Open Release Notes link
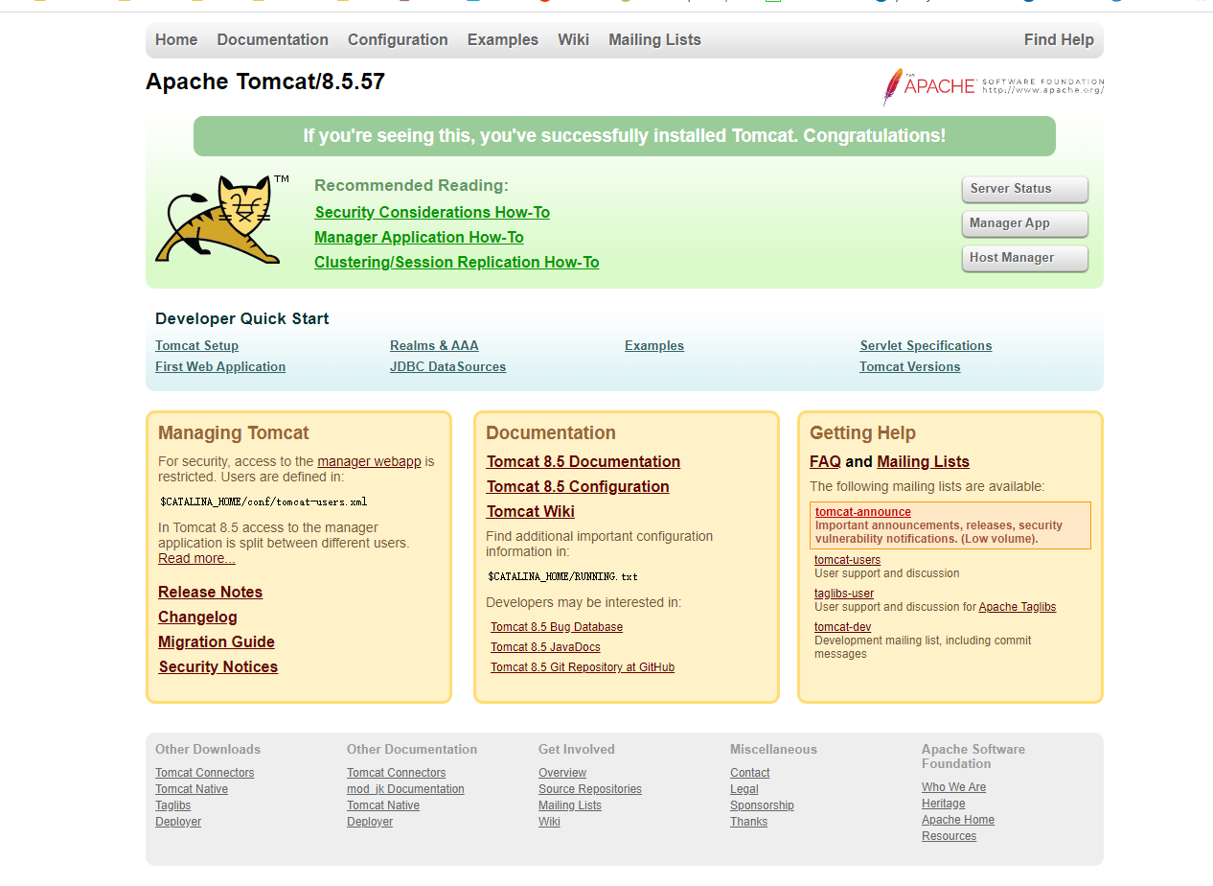This screenshot has width=1213, height=886. click(210, 592)
